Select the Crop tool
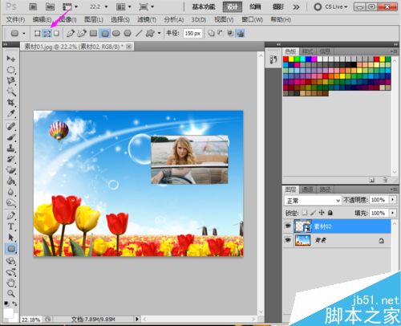 click(11, 103)
